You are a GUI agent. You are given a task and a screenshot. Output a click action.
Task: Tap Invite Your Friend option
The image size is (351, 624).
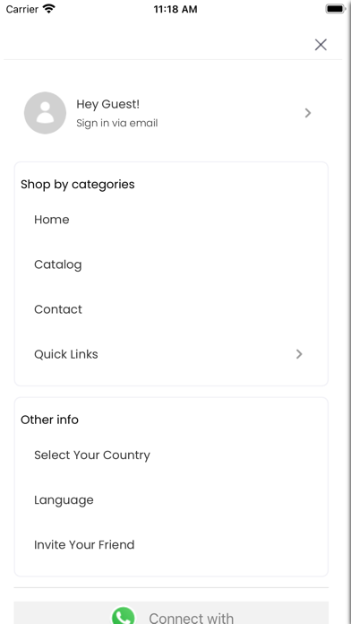pos(84,544)
